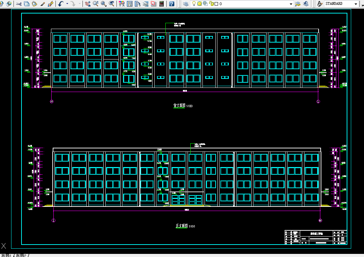Undo the last action
The height and width of the screenshot is (257, 364).
[61, 4]
